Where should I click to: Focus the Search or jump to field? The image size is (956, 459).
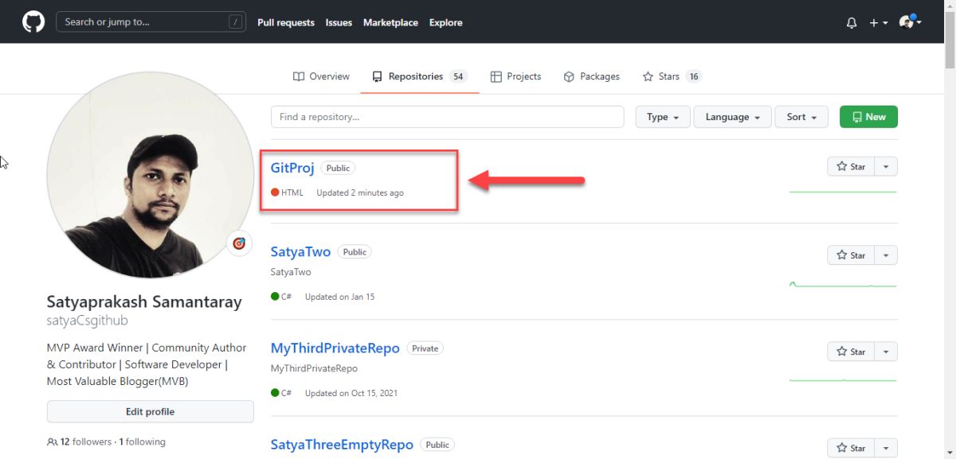[x=151, y=22]
